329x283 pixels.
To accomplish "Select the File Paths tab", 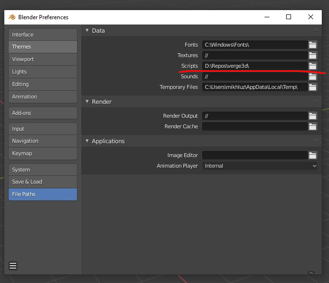I will [x=43, y=194].
